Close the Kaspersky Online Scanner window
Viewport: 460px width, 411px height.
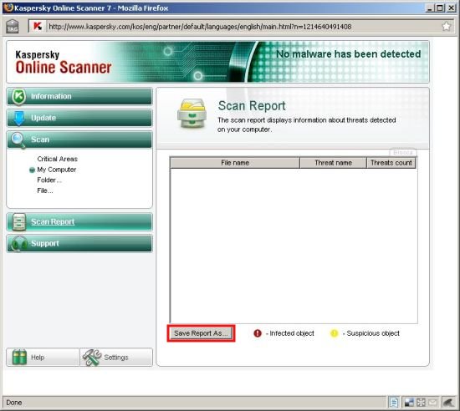click(x=451, y=8)
